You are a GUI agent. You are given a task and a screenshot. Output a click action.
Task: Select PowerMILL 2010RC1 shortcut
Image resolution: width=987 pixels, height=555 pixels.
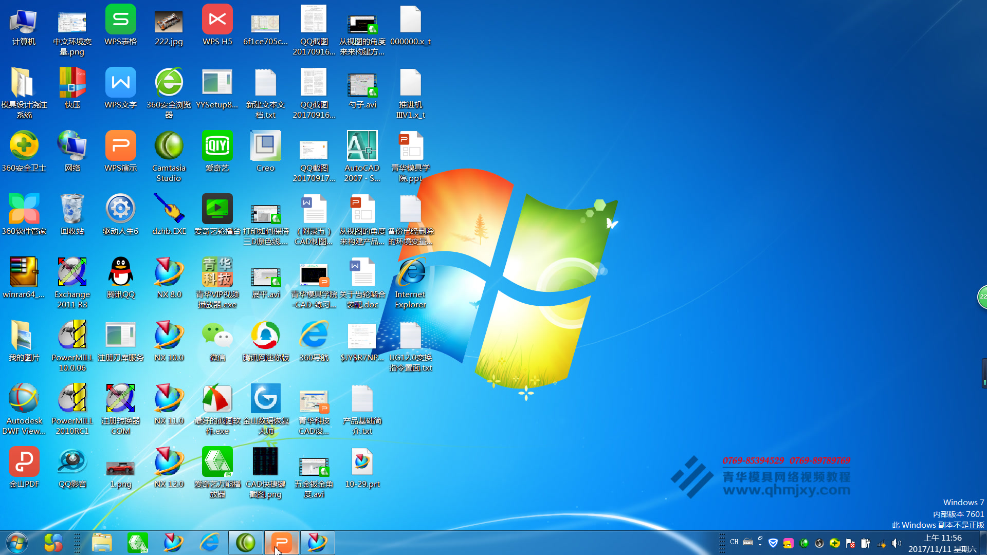72,410
